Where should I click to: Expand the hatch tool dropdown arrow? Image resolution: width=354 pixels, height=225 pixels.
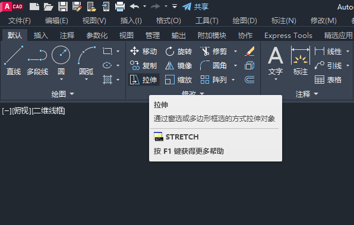point(118,80)
